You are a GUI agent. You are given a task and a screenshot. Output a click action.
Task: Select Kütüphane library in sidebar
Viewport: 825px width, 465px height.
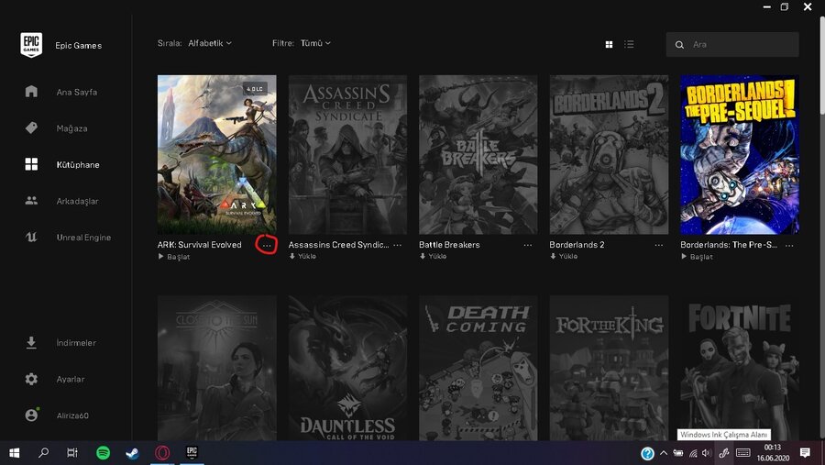click(77, 165)
